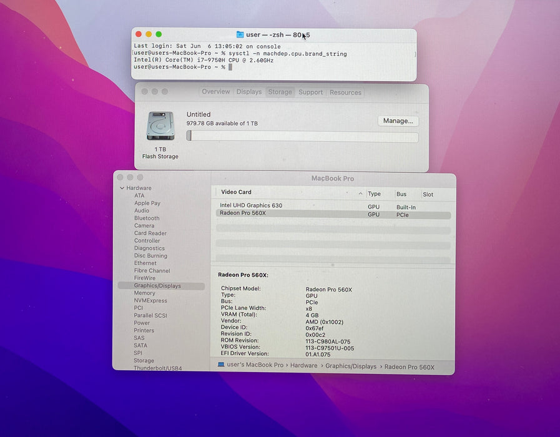Open the Resources tab
The image size is (560, 437).
coord(345,92)
